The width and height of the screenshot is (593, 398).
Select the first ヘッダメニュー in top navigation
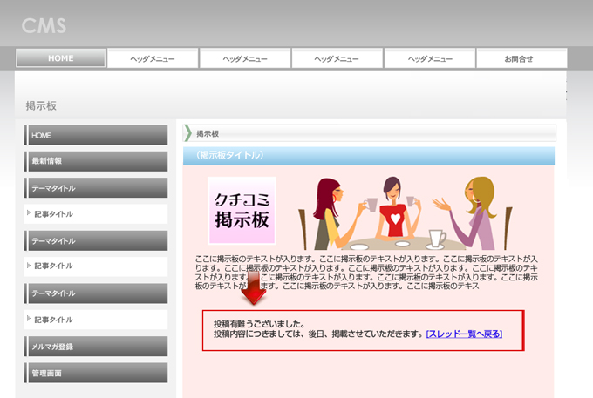pyautogui.click(x=153, y=58)
